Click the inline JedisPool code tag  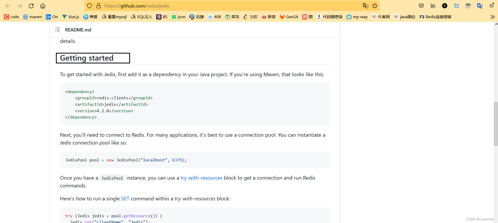click(112, 178)
